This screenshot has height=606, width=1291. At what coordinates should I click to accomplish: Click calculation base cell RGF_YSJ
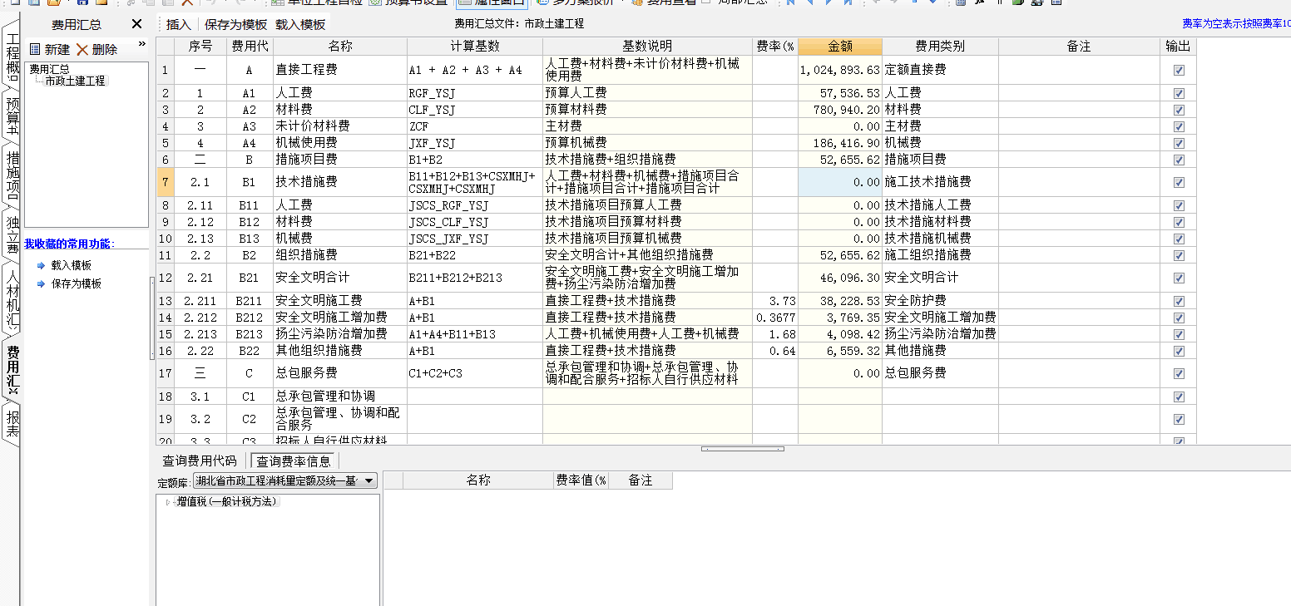pyautogui.click(x=475, y=93)
